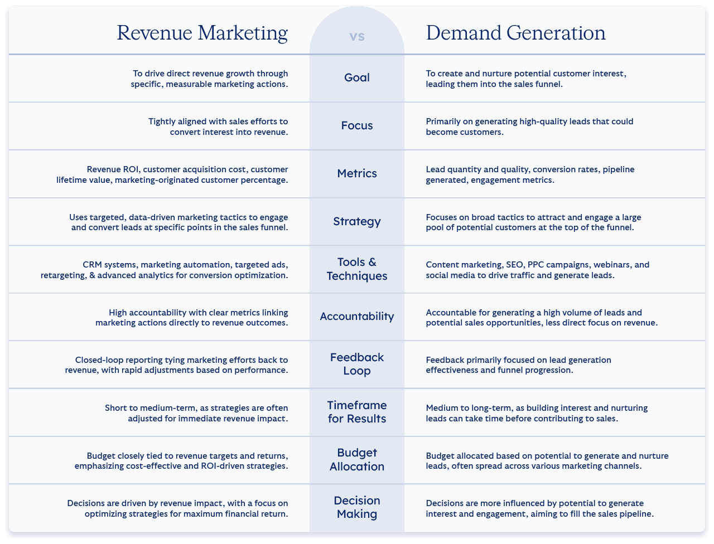Screen dimensions: 714x544
Task: Select the Goal row label
Action: (357, 77)
